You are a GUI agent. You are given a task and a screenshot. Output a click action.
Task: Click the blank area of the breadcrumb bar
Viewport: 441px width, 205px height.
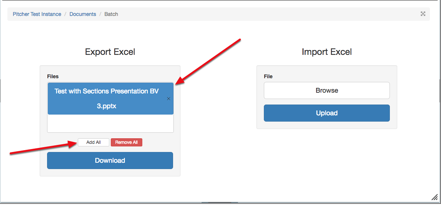click(259, 14)
